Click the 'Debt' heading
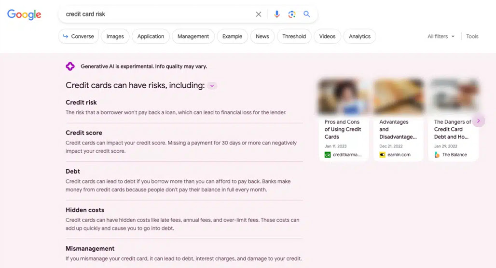Screen dimensions: 496x268 click(73, 171)
